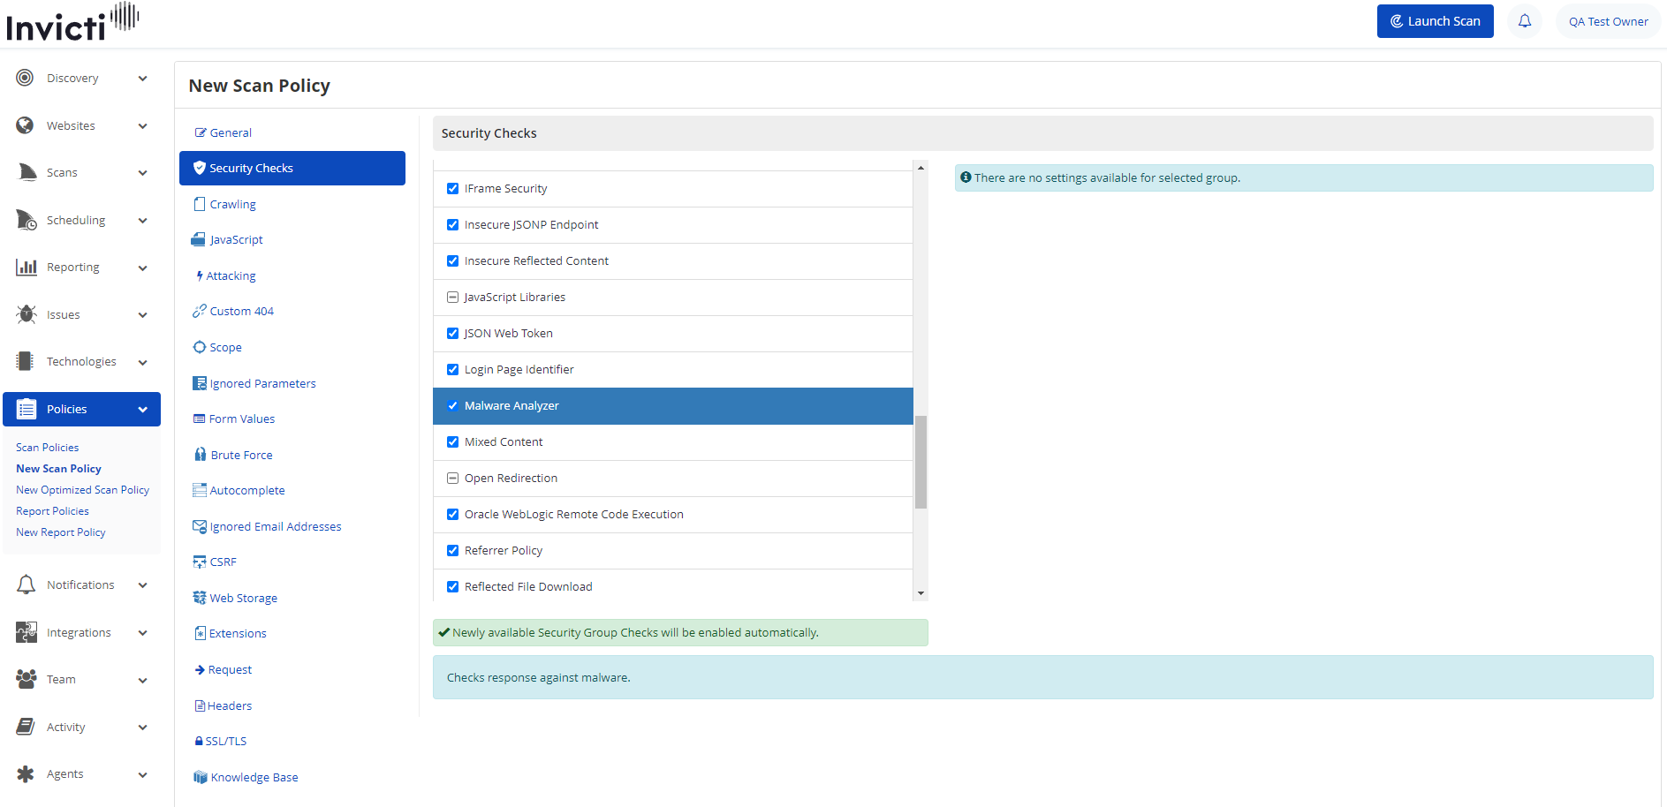Click the Technologies chip icon
The image size is (1667, 807).
point(26,361)
